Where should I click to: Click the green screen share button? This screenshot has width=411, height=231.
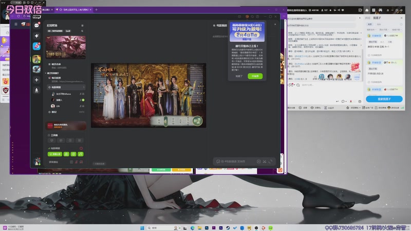tap(55, 155)
